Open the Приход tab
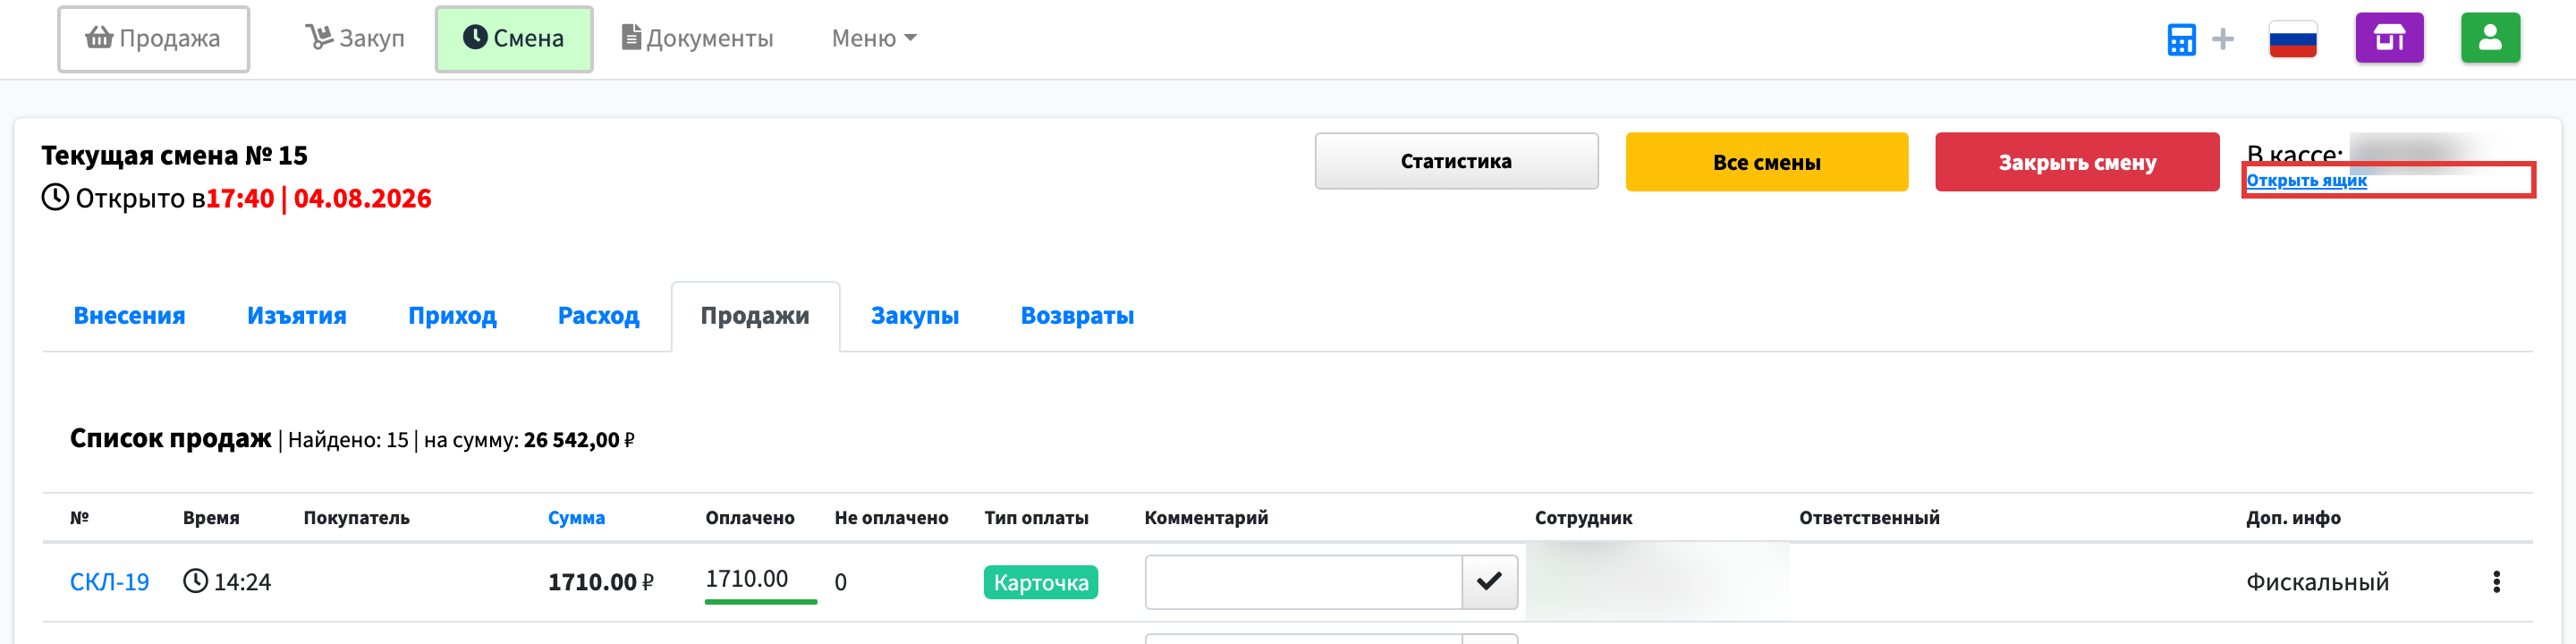Image resolution: width=2576 pixels, height=644 pixels. pyautogui.click(x=452, y=316)
